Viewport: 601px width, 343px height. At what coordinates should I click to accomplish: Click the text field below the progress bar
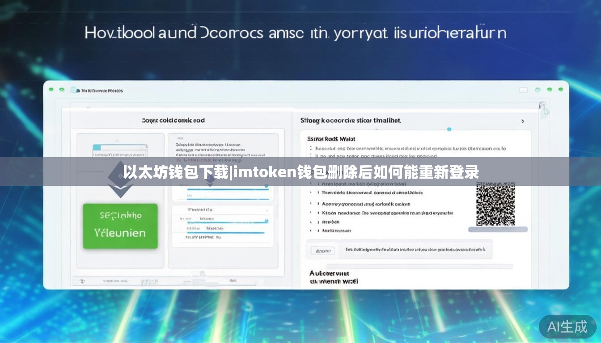[120, 155]
